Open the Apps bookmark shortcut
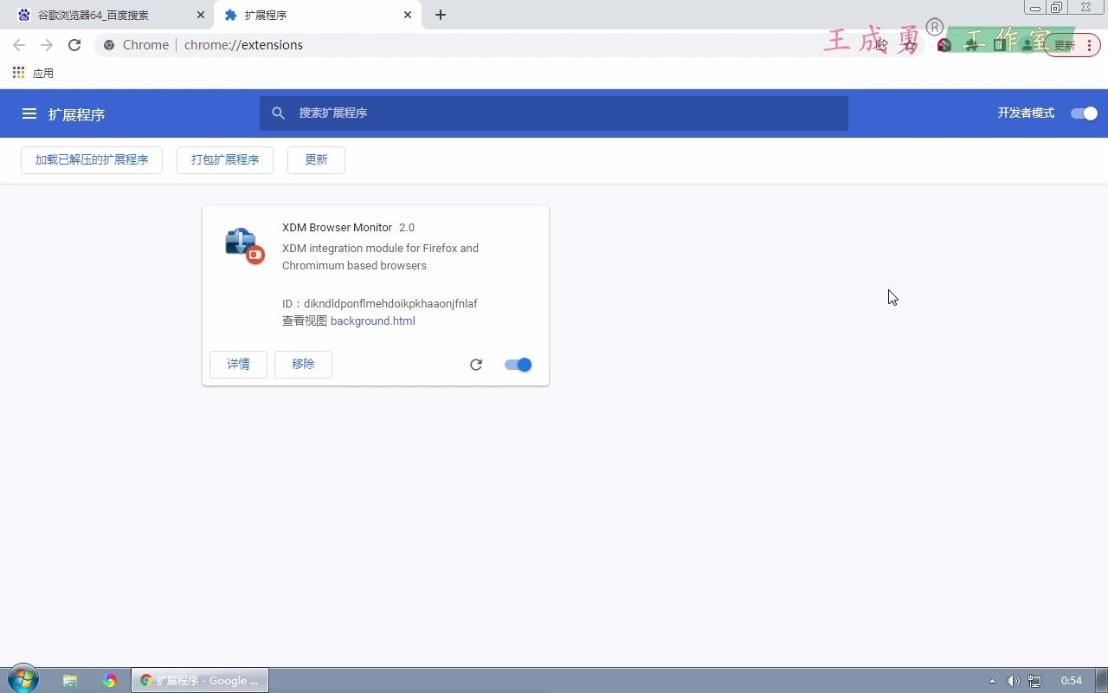The height and width of the screenshot is (693, 1108). [33, 73]
